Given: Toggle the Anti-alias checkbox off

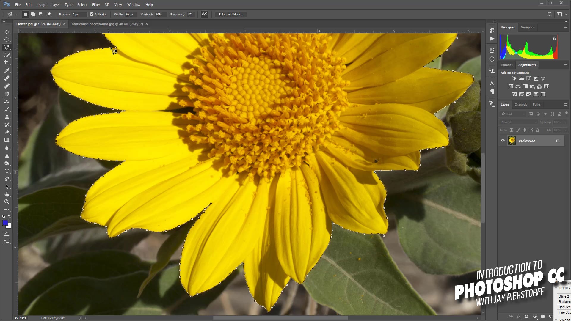Looking at the screenshot, I should pos(92,14).
